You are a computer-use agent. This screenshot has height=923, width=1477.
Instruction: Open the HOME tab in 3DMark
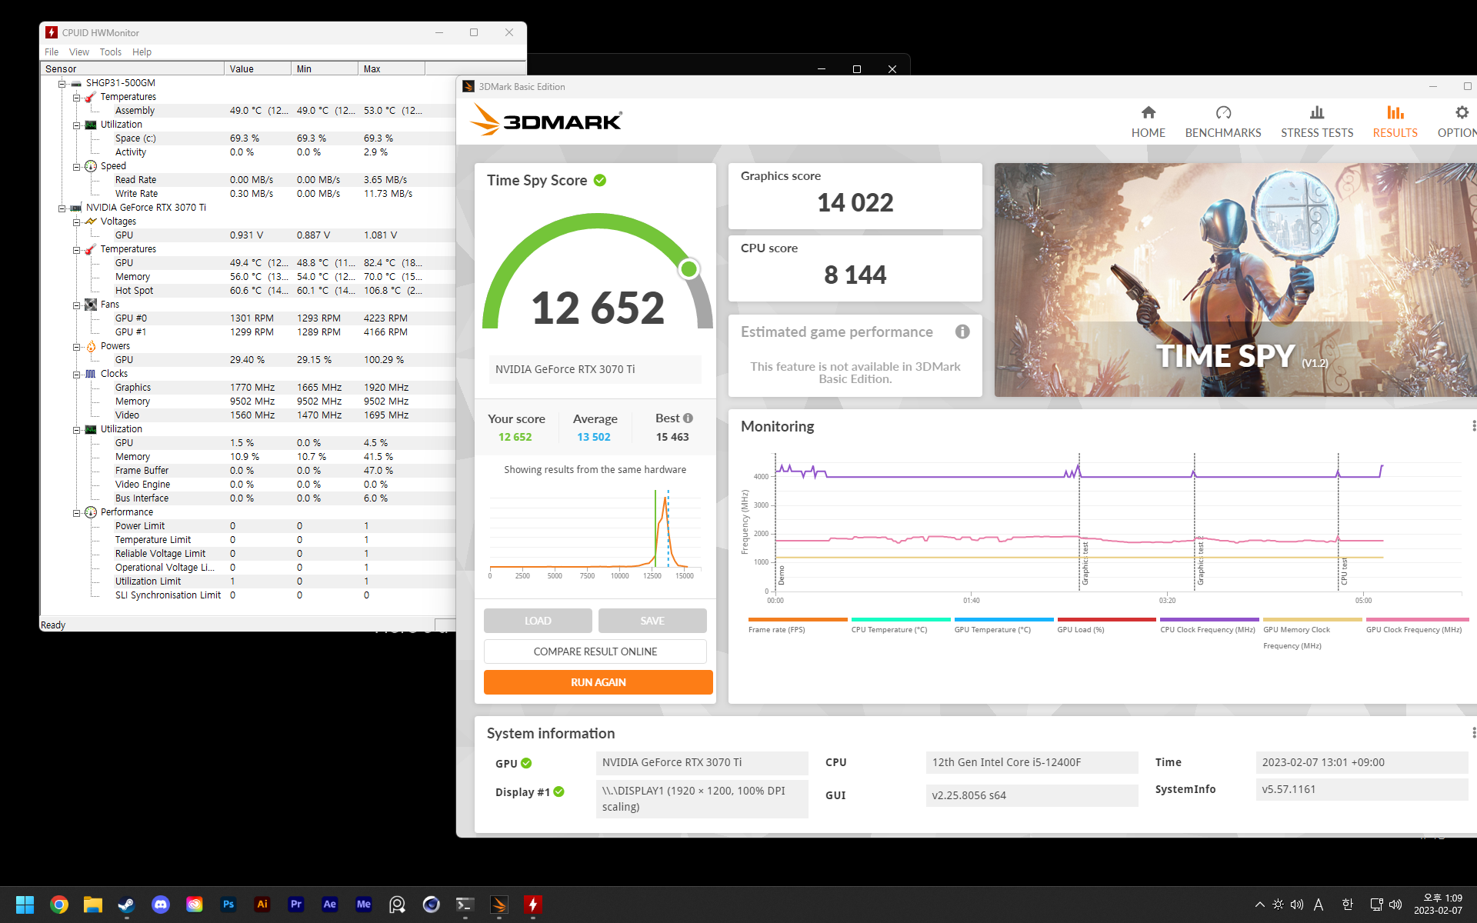coord(1148,122)
